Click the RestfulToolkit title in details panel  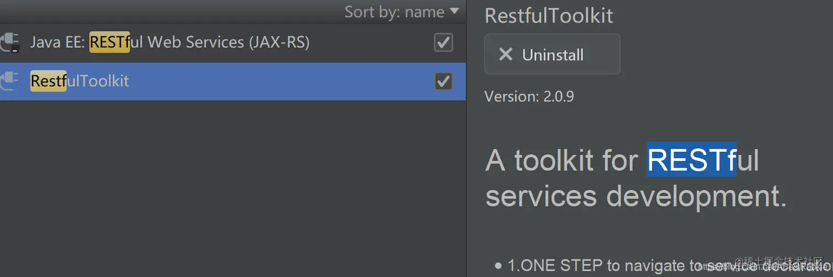click(549, 15)
